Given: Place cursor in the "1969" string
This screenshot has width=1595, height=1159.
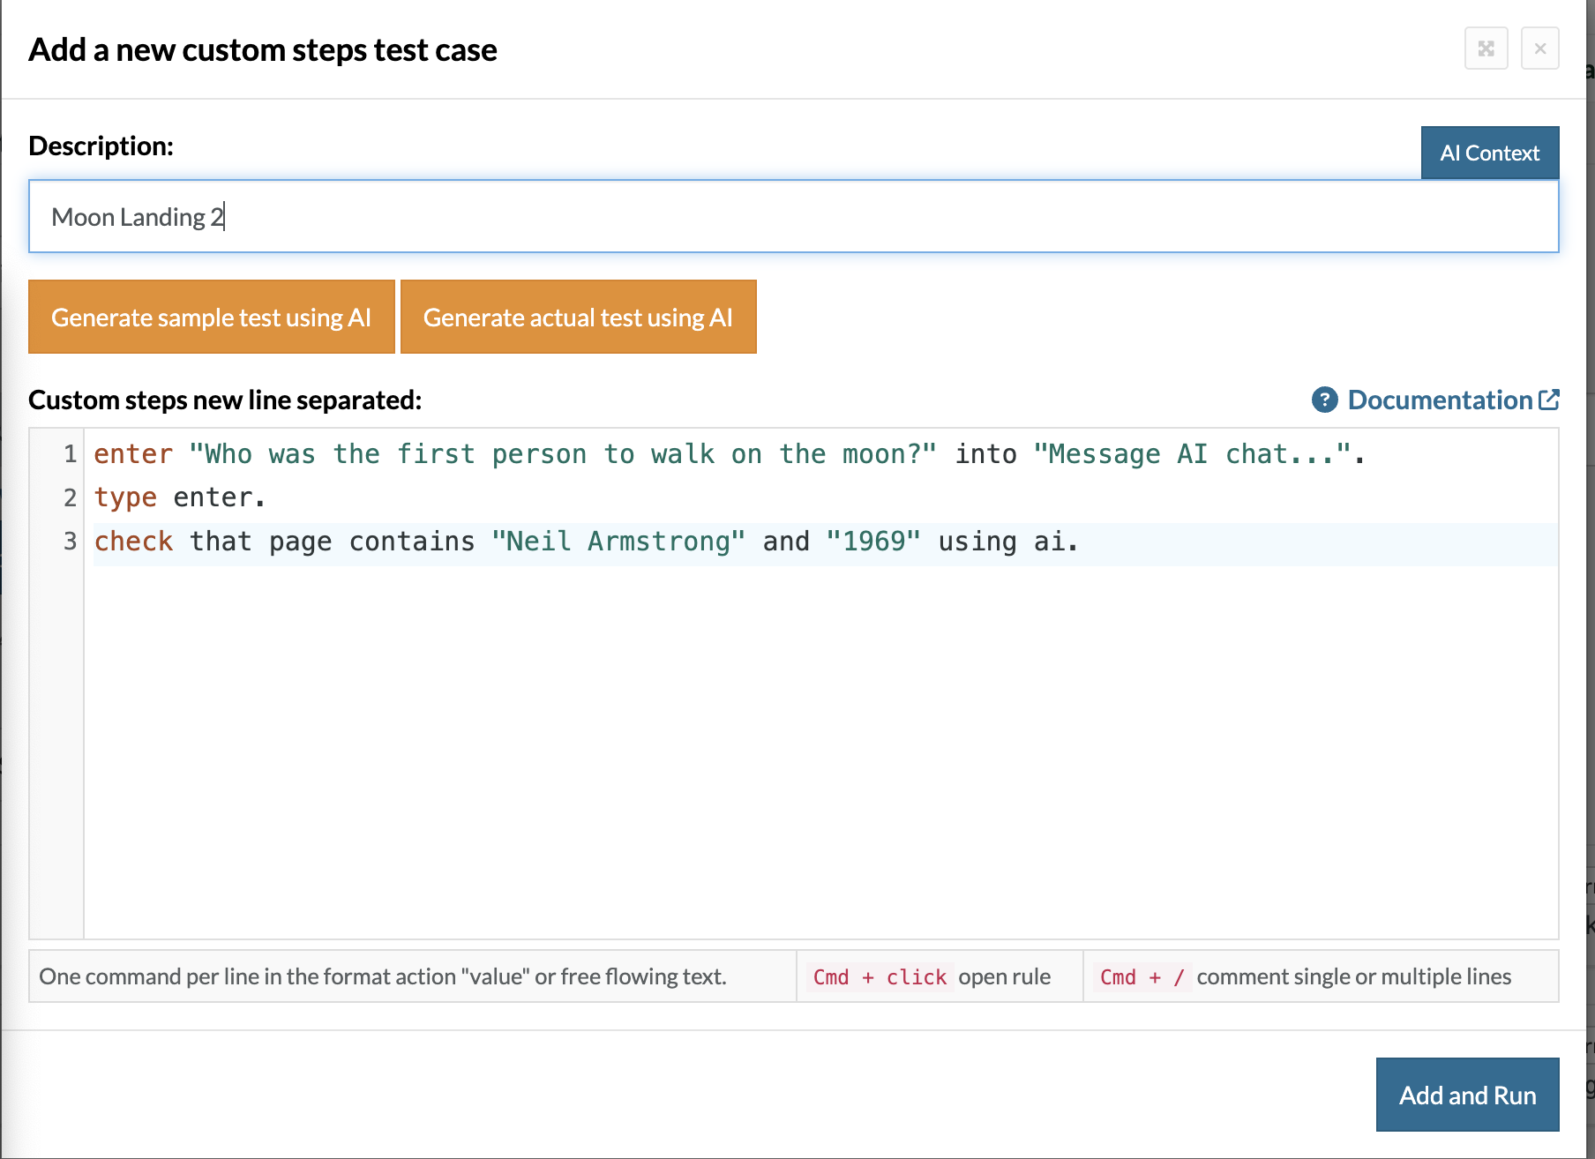Looking at the screenshot, I should [x=873, y=542].
